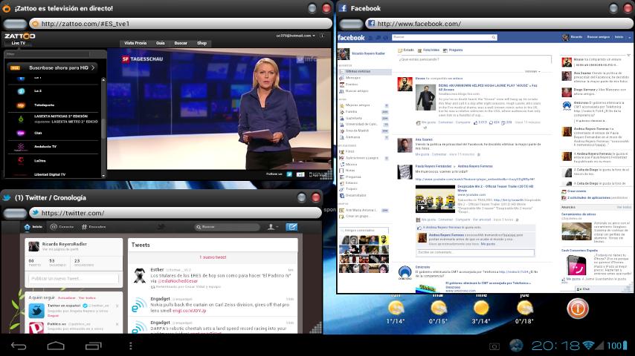Screen dimensions: 635x356
Task: Play the Despicable Me 2 video thumbnail
Action: (435, 200)
